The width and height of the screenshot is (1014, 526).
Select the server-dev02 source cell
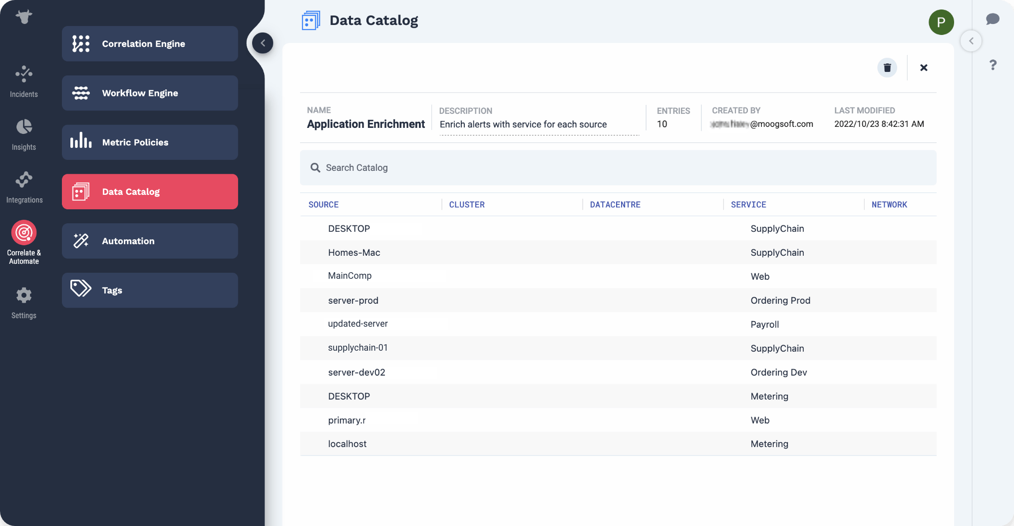tap(356, 373)
